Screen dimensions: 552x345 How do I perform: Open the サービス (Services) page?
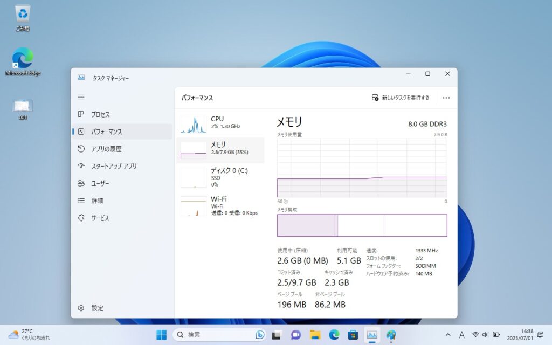[100, 218]
